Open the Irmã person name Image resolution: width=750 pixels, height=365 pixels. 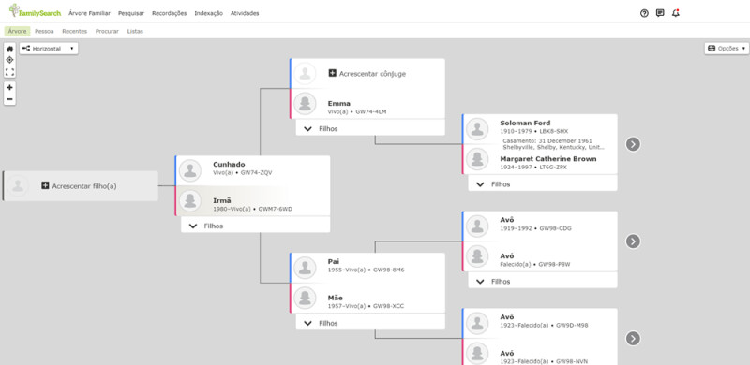[x=222, y=200]
